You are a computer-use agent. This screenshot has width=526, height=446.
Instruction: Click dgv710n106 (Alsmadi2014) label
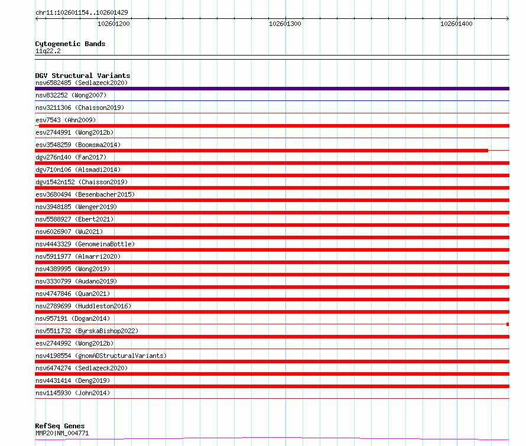pyautogui.click(x=78, y=170)
